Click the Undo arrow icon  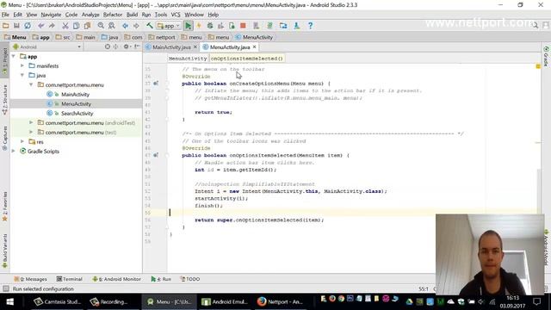(x=41, y=26)
